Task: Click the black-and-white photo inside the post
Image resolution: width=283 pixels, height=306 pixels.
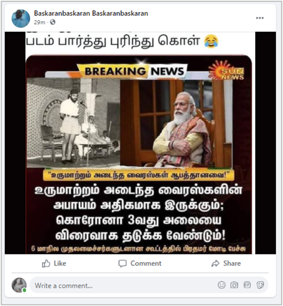Action: (74, 123)
